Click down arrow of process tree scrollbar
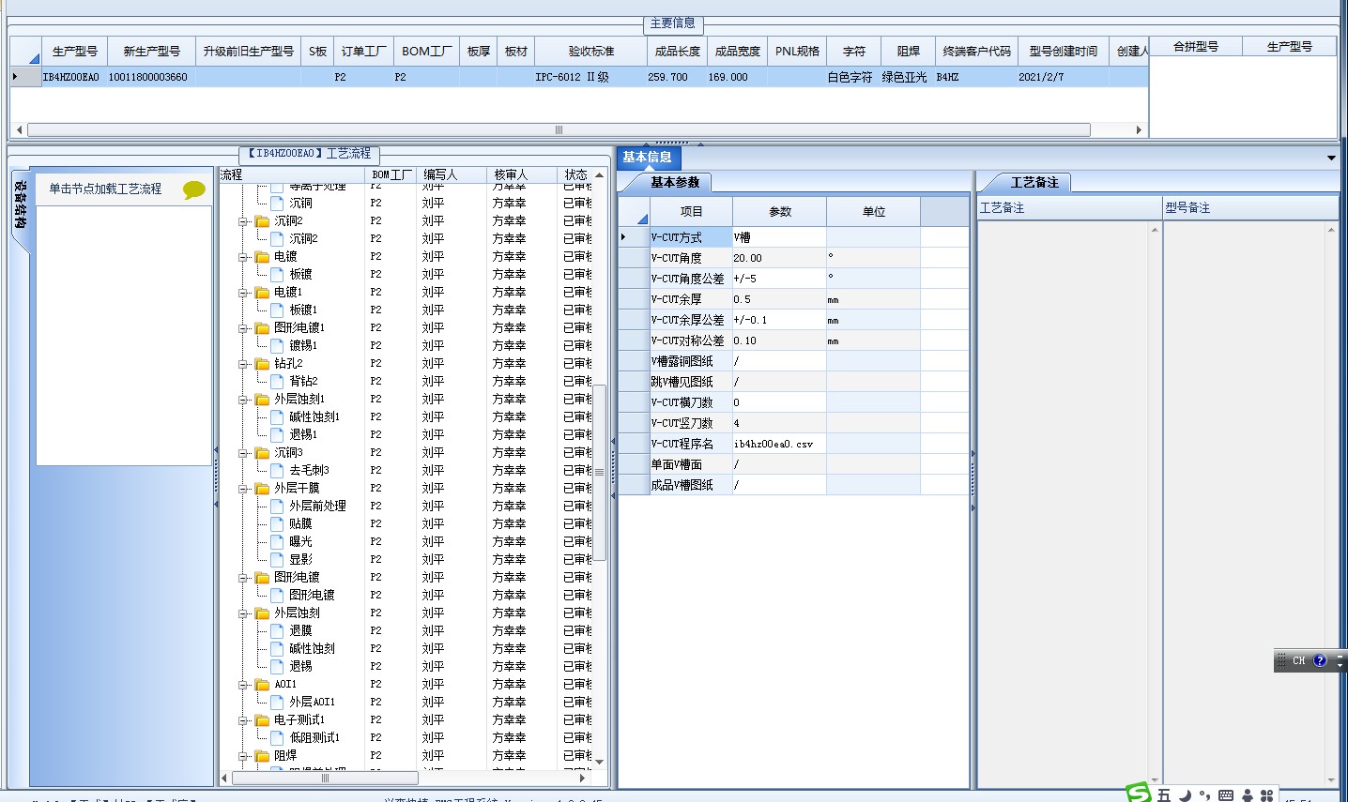This screenshot has height=802, width=1348. pos(600,762)
